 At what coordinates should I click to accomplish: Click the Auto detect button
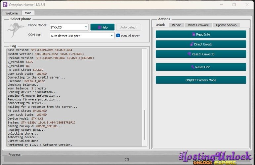point(128,27)
